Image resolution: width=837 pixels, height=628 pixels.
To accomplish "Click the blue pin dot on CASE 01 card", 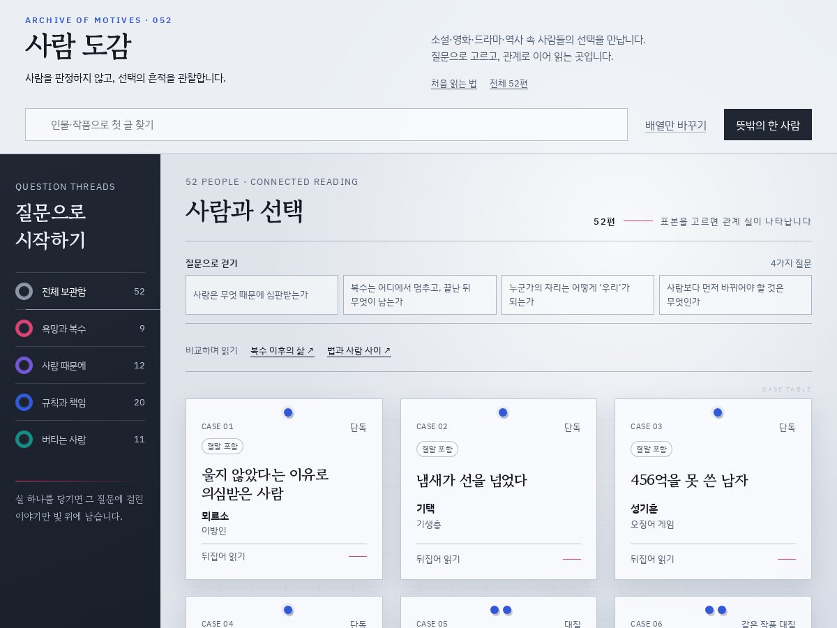I will click(288, 412).
